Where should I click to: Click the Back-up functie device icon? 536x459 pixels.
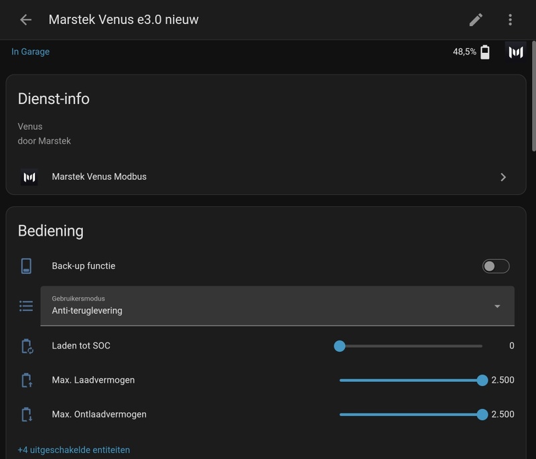pos(26,266)
